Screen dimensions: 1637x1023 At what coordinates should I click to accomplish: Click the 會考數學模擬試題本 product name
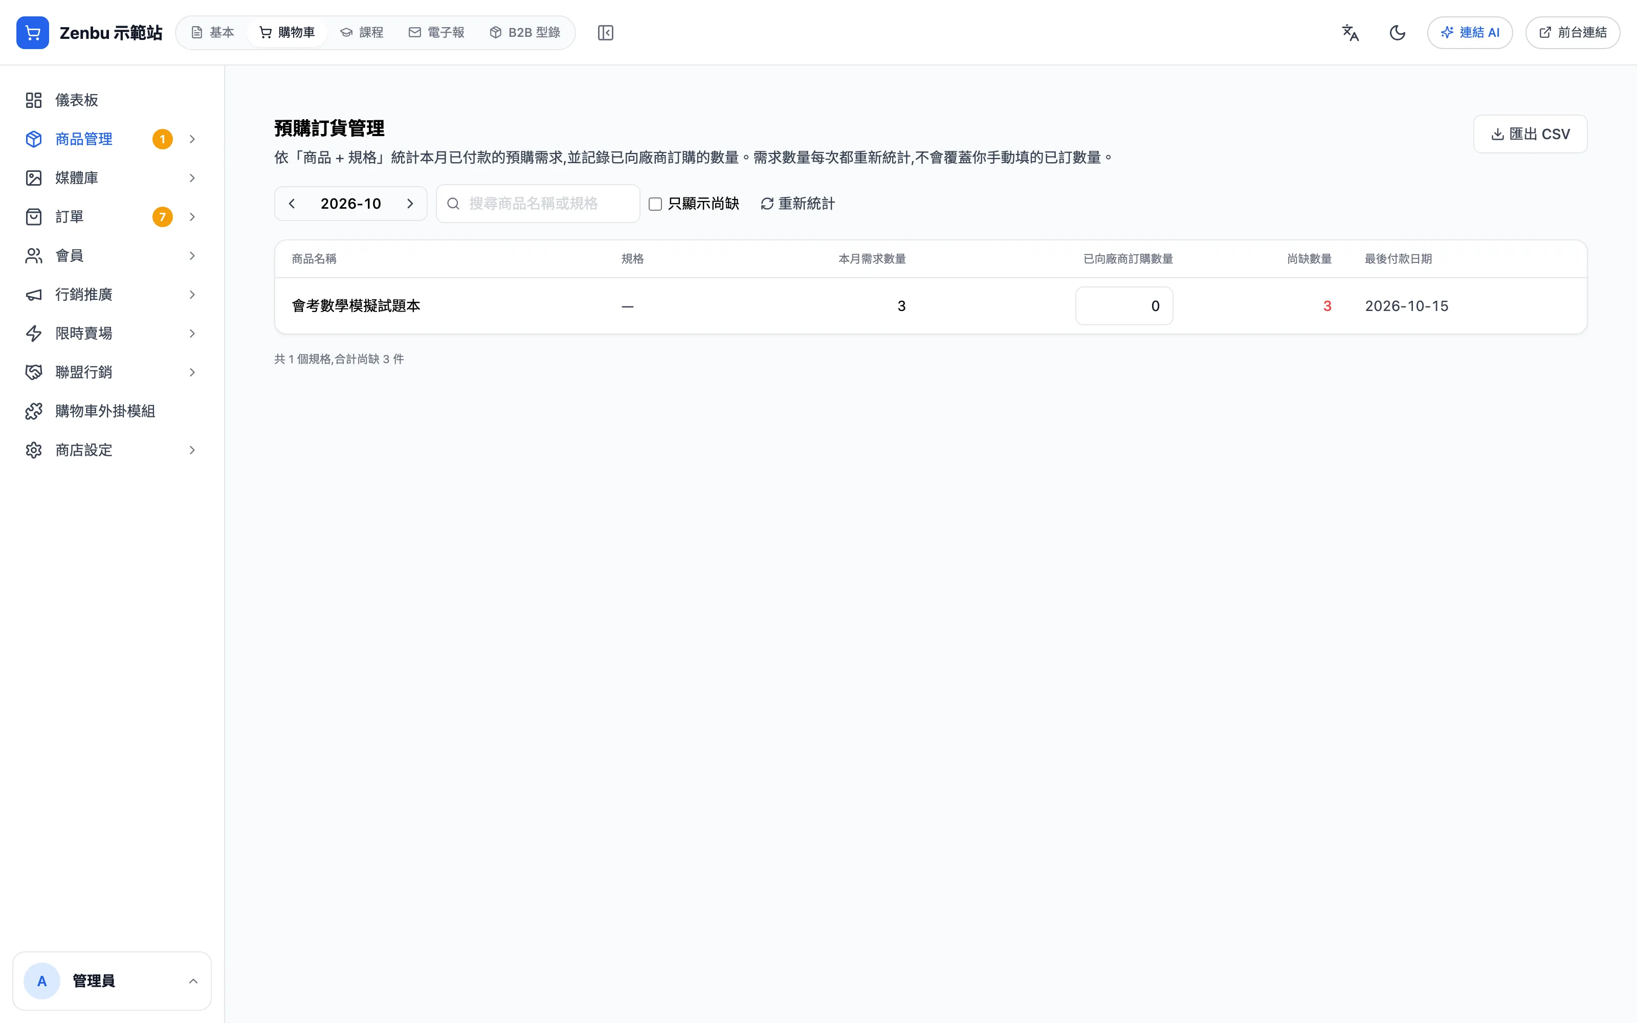356,306
